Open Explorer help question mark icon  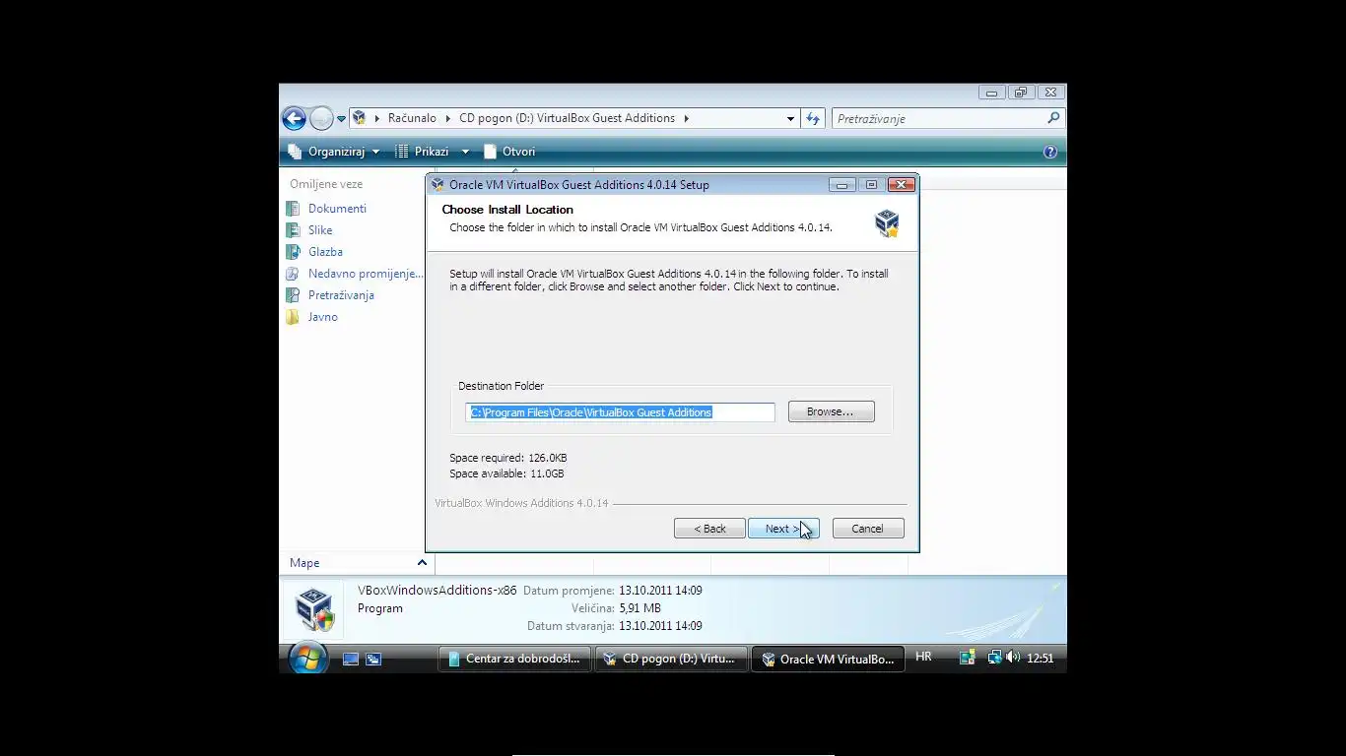[1049, 152]
